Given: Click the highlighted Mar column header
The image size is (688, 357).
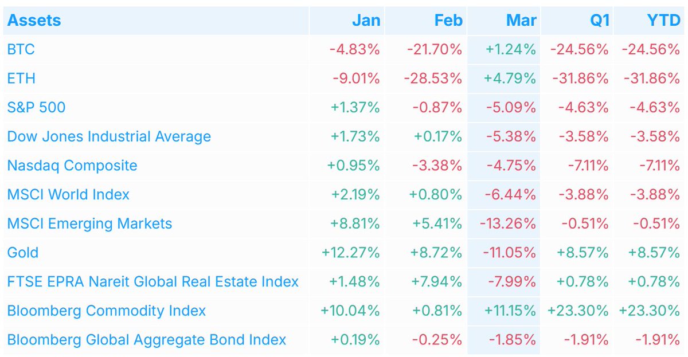Looking at the screenshot, I should pos(521,21).
